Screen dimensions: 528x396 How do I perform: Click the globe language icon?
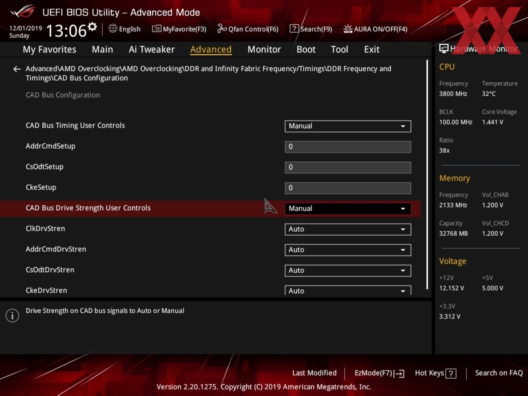coord(113,28)
